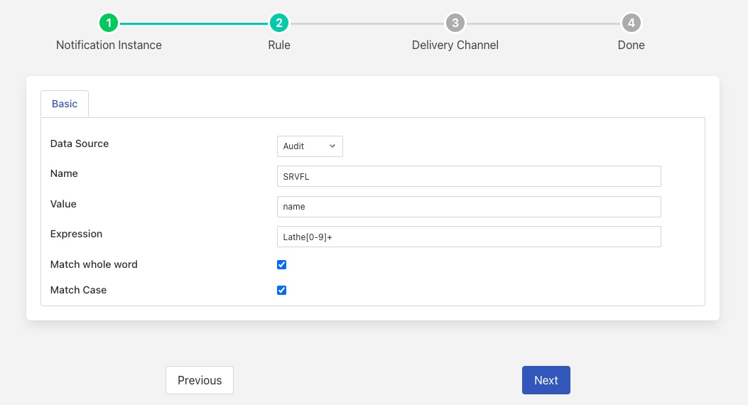Click the step 4 Done circle
Image resolution: width=748 pixels, height=405 pixels.
[631, 23]
